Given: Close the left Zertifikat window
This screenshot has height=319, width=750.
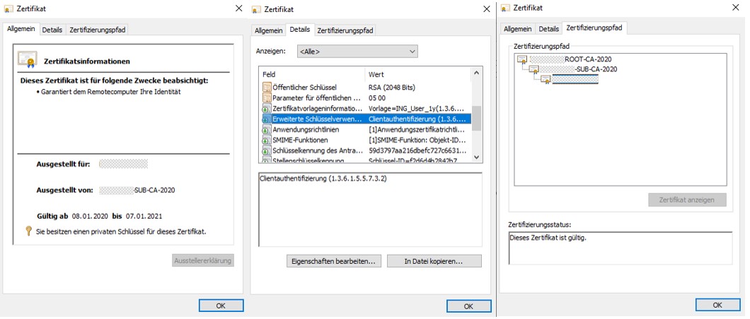Looking at the screenshot, I should pyautogui.click(x=239, y=8).
